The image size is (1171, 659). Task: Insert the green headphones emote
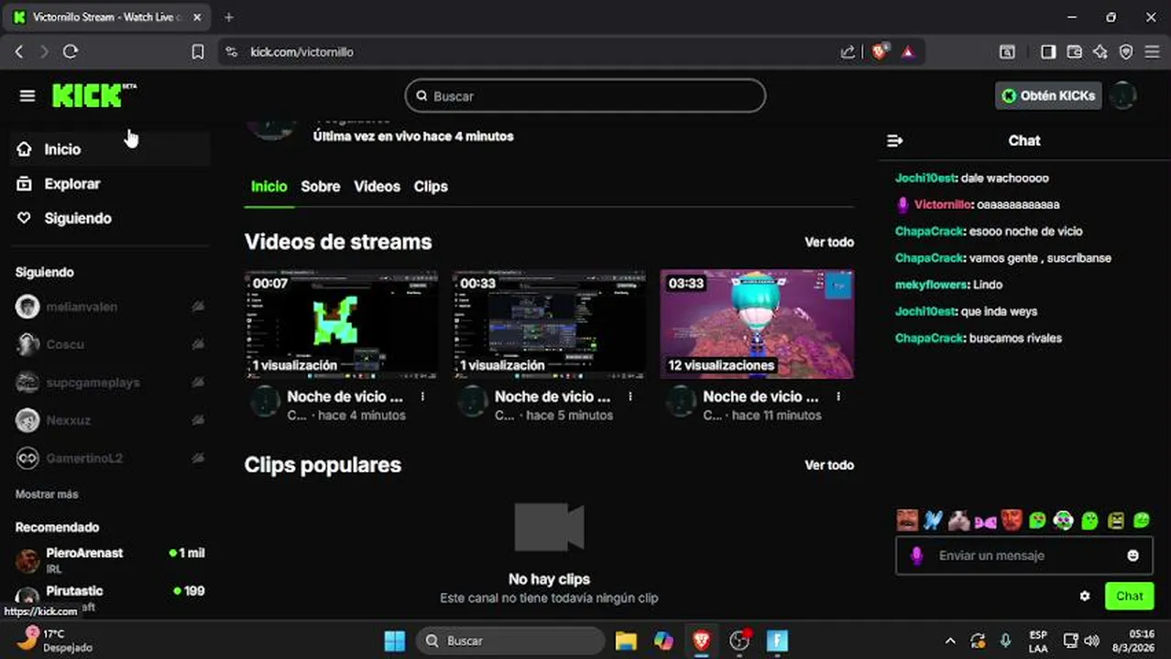[1063, 520]
